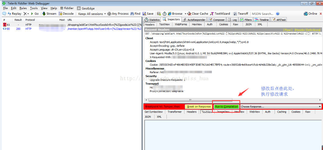Toggle Stream mode in toolbar

coord(49,14)
